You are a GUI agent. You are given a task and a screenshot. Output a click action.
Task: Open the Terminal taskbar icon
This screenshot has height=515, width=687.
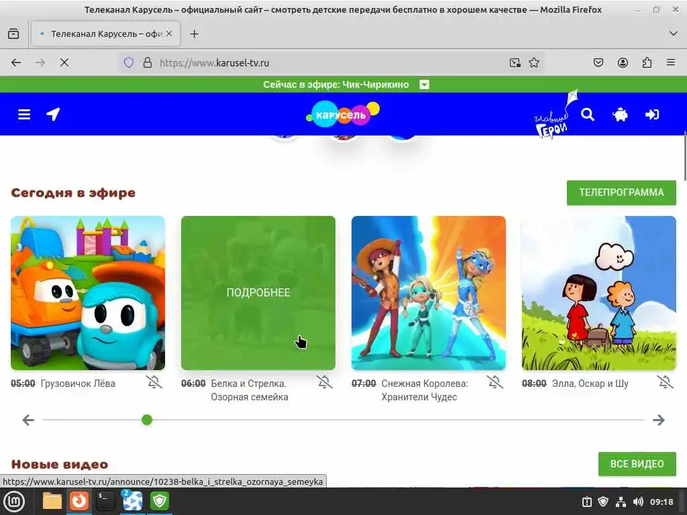tap(105, 501)
